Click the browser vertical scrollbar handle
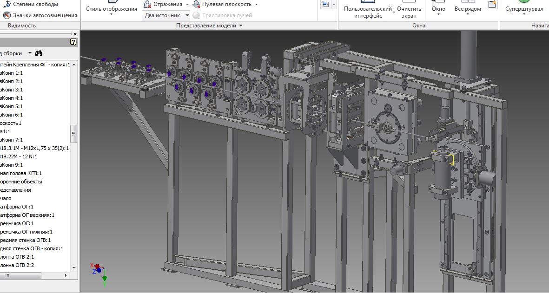The height and width of the screenshot is (293, 549). (73, 134)
